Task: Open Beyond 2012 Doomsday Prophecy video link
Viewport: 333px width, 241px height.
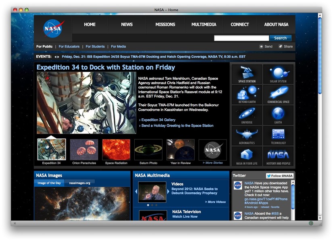Action: pyautogui.click(x=194, y=191)
